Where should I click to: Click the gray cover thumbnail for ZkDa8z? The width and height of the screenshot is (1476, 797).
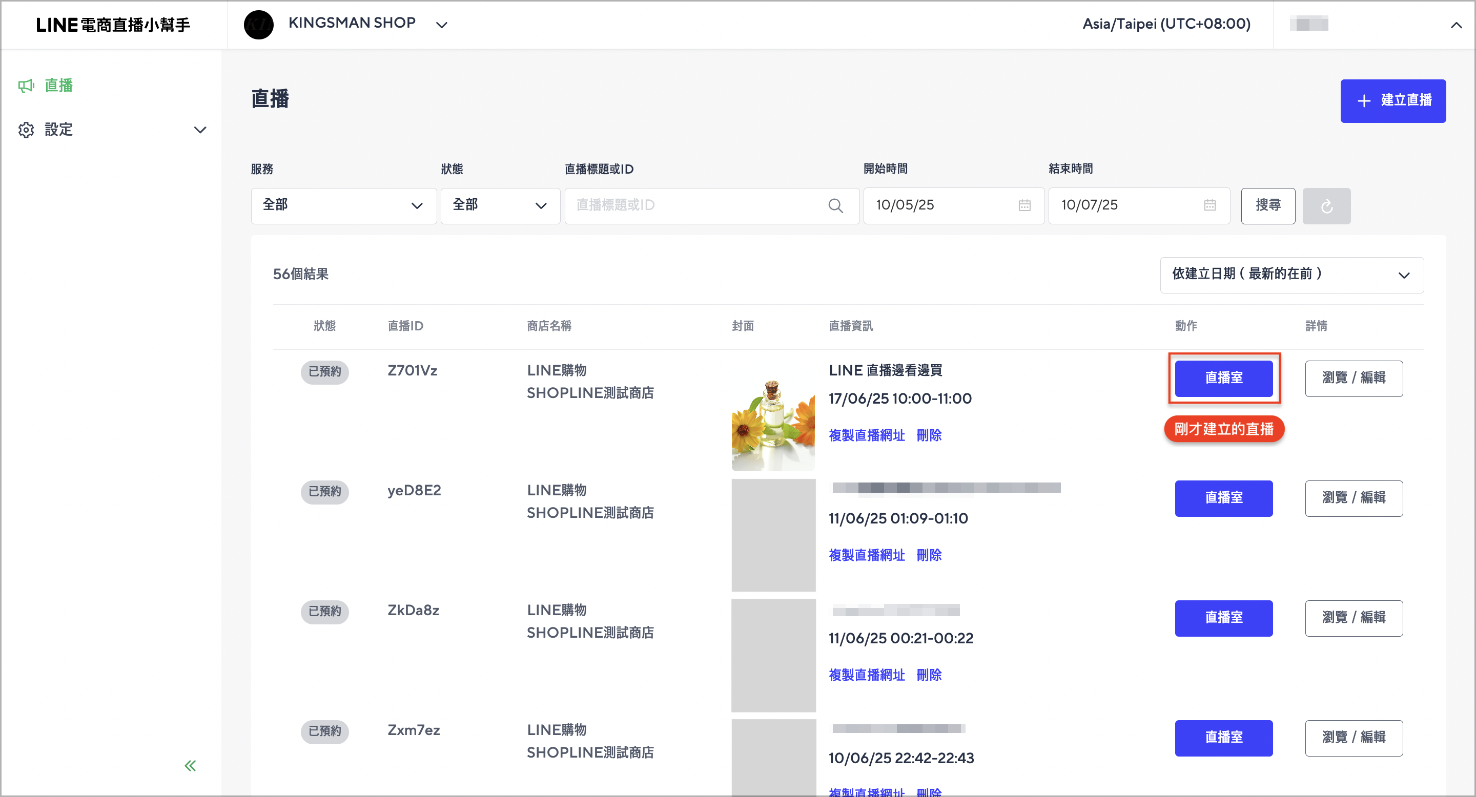[x=773, y=655]
